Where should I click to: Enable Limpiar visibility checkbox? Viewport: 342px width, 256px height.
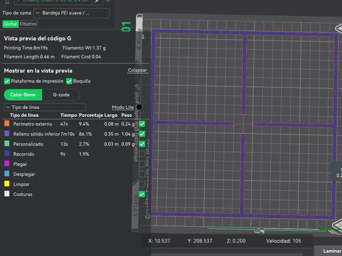tap(142, 184)
